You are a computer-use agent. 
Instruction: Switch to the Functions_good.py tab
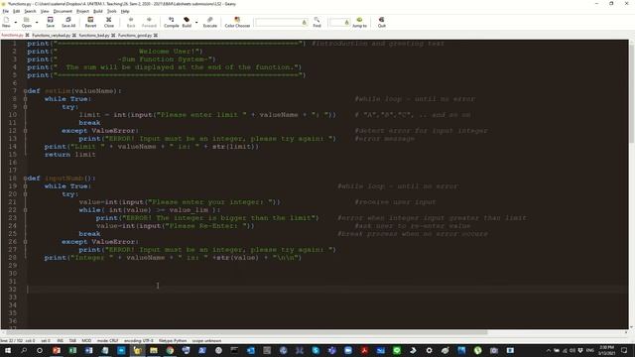[135, 36]
